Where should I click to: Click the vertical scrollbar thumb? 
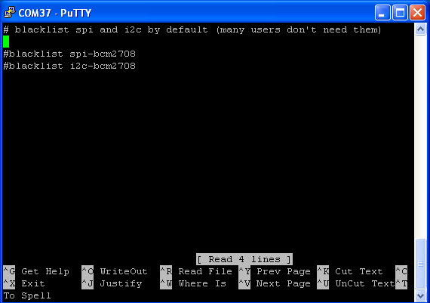(421, 264)
